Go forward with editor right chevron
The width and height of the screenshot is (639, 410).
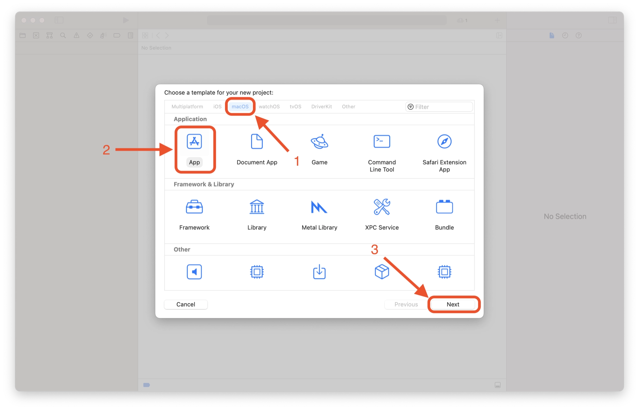point(167,35)
